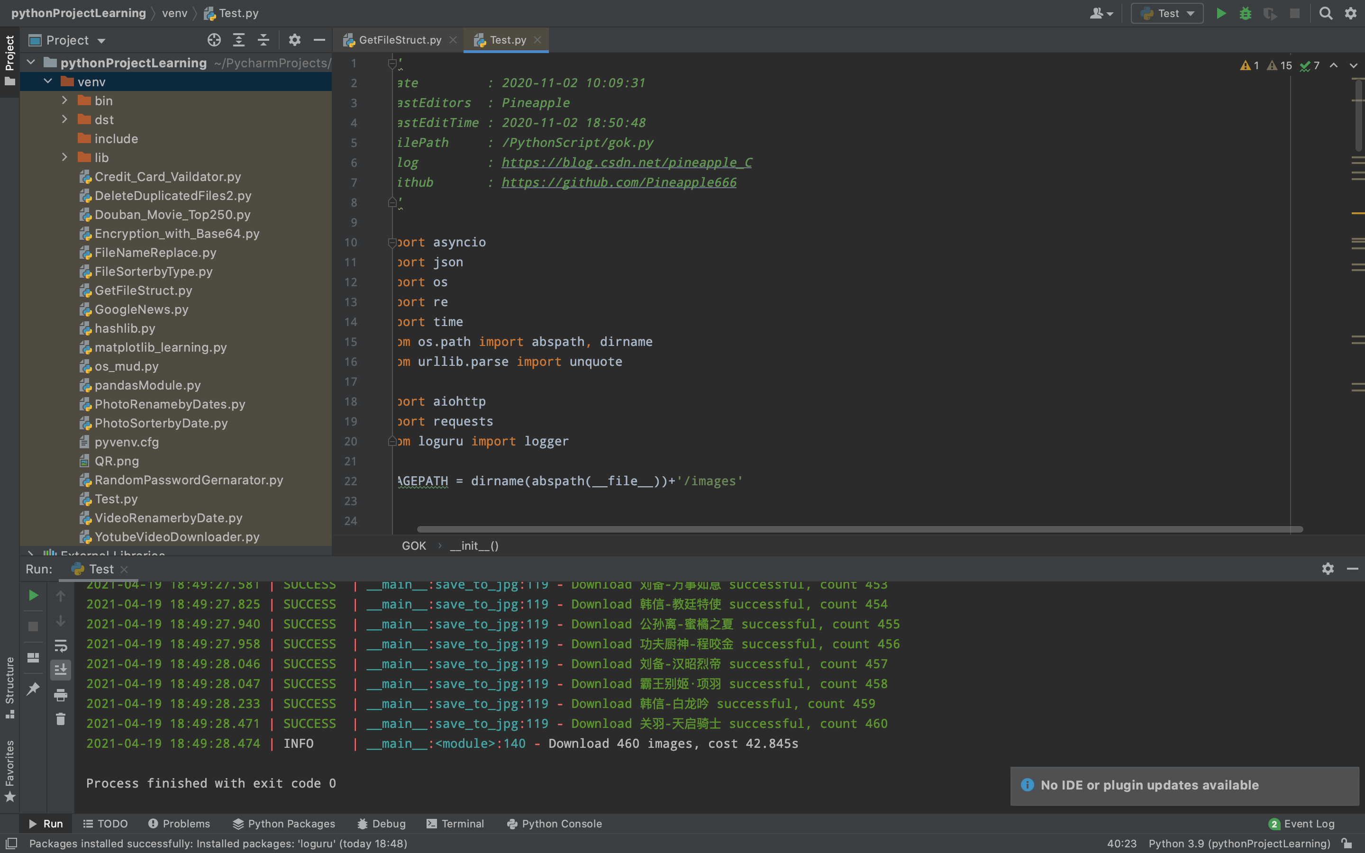
Task: Open the Python Console tab
Action: tap(555, 824)
